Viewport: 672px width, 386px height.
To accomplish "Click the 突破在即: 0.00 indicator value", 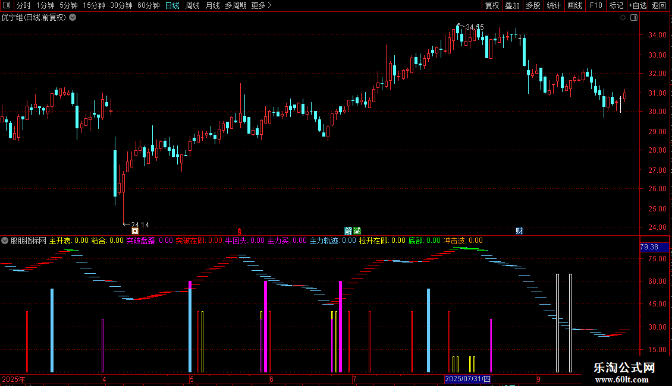I will tap(199, 241).
